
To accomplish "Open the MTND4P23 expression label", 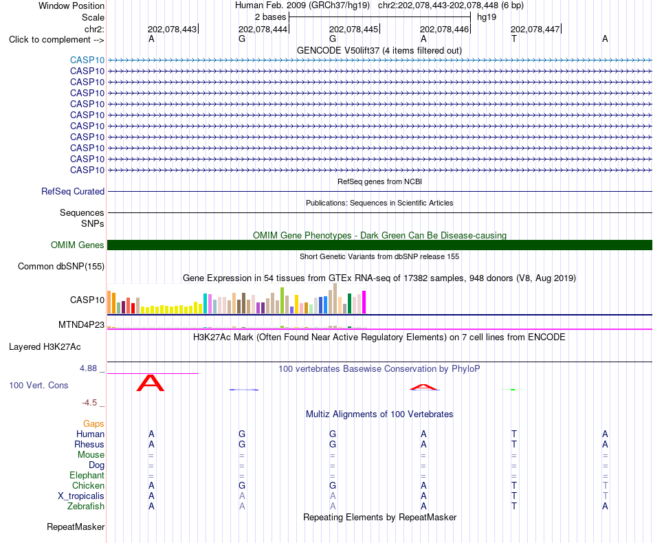I will (81, 325).
